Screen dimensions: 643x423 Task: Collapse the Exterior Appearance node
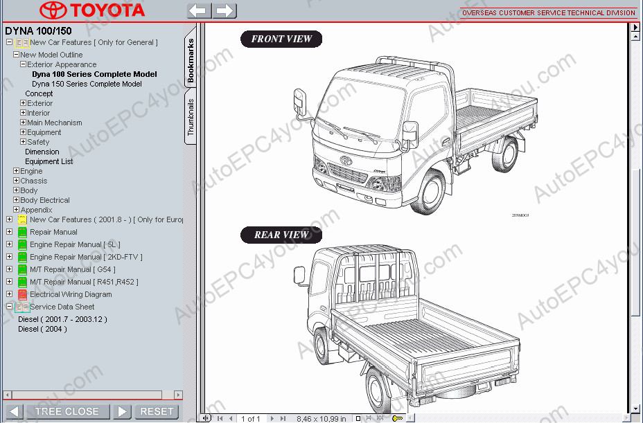[x=23, y=64]
